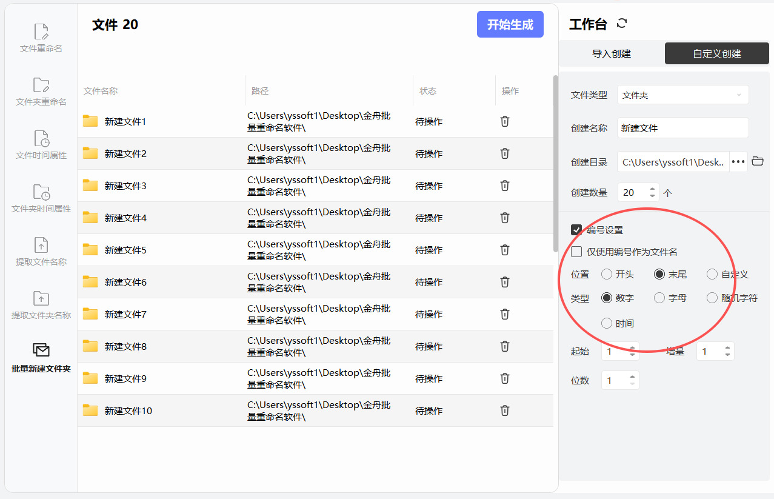Remove 新建文件5 using its trash icon
Image resolution: width=774 pixels, height=499 pixels.
coord(504,250)
